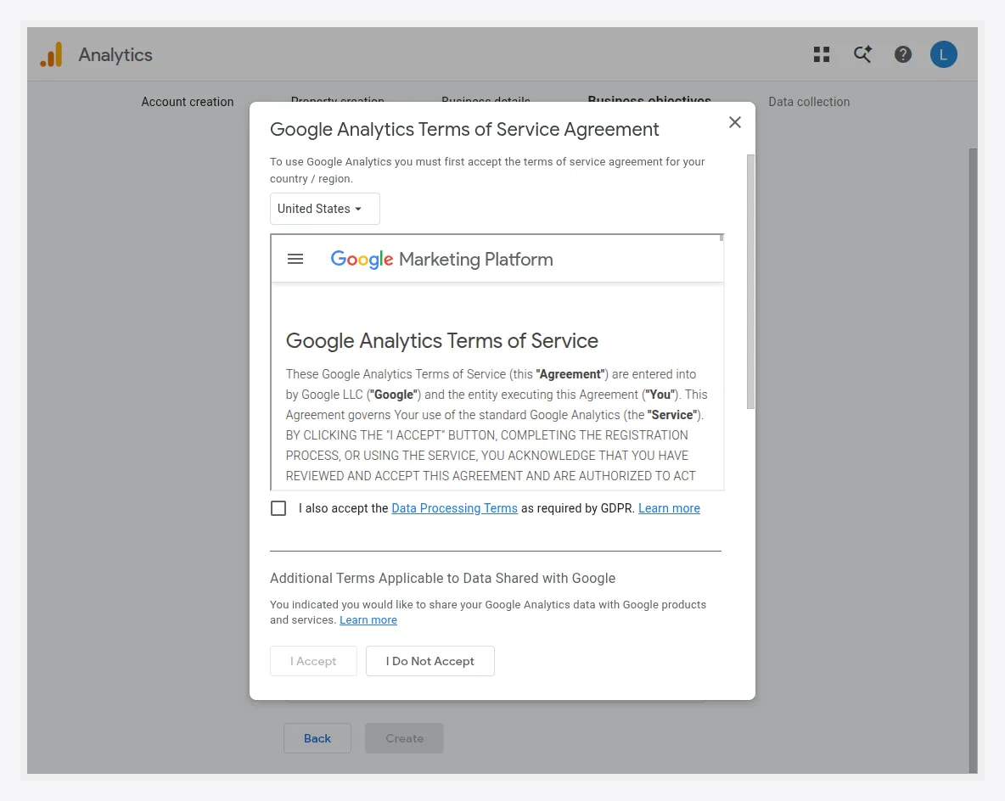Close the Terms of Service dialog
1005x801 pixels.
(x=734, y=122)
